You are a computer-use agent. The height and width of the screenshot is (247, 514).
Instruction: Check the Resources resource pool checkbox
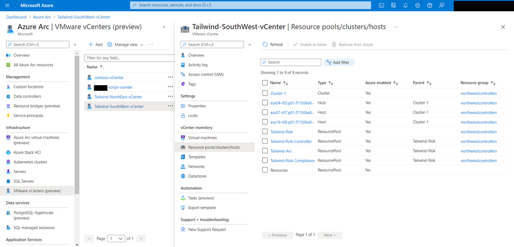(265, 170)
